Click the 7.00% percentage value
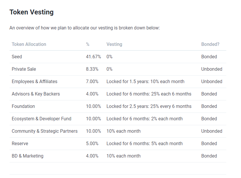 click(x=92, y=81)
